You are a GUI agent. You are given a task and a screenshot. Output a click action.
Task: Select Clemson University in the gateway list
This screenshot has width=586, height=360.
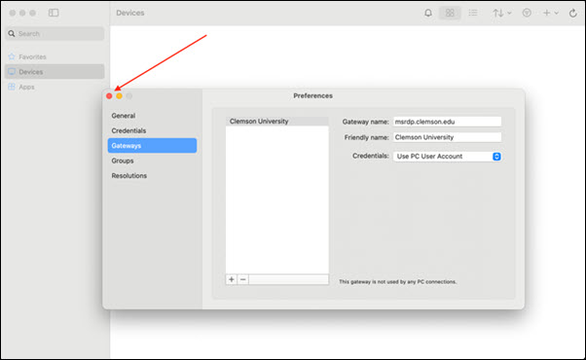276,122
